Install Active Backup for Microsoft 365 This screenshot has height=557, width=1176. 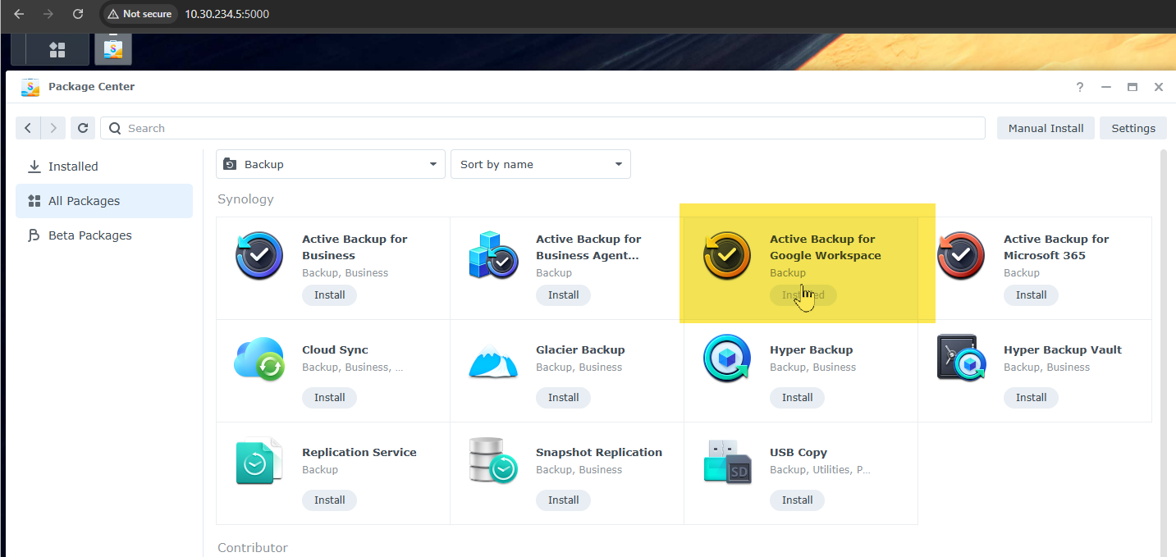[x=1032, y=295]
